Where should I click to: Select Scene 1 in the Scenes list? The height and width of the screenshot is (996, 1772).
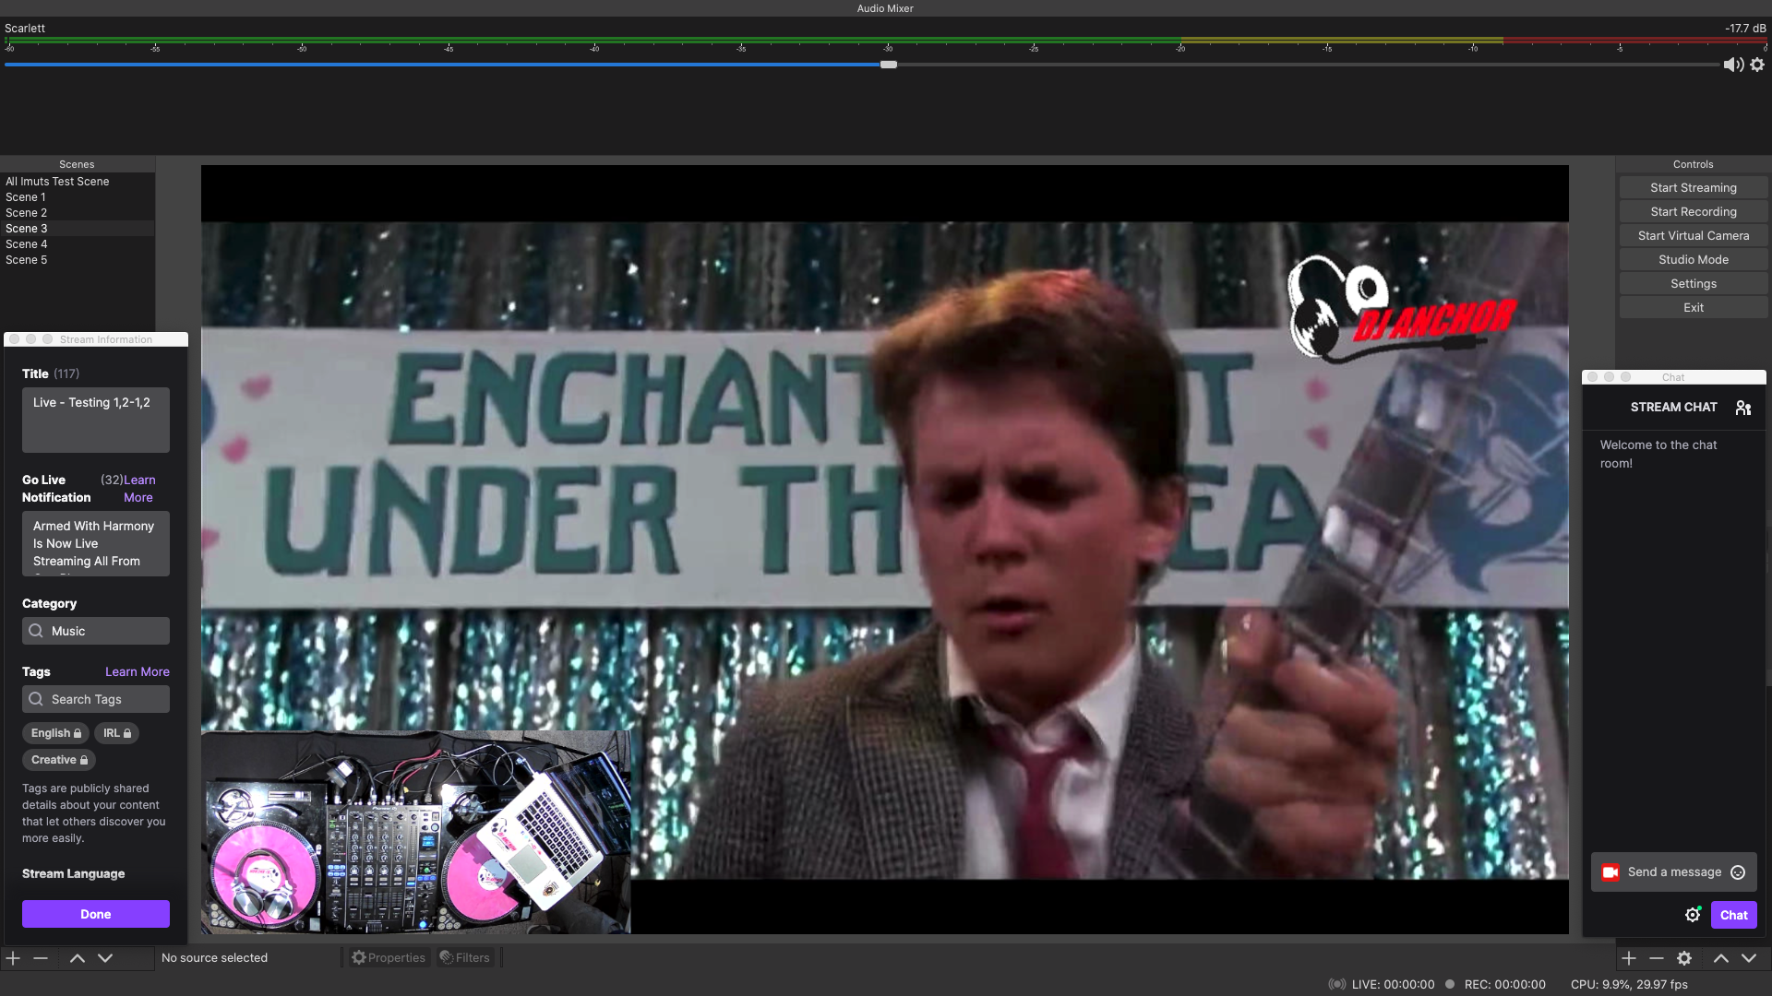[78, 197]
